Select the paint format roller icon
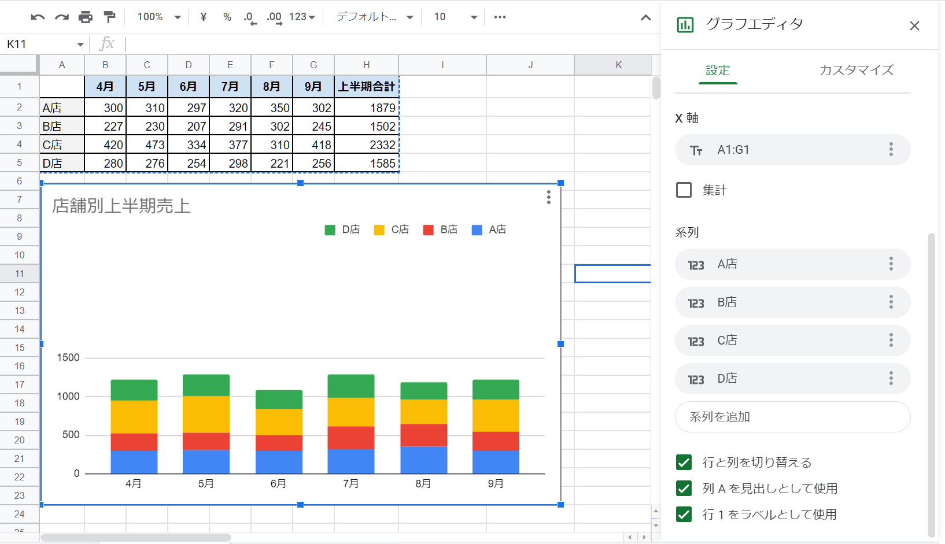 109,17
